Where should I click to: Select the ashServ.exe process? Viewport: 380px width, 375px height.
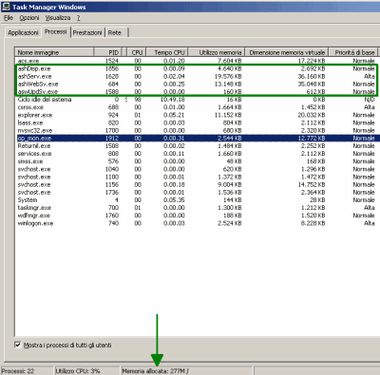coord(197,76)
